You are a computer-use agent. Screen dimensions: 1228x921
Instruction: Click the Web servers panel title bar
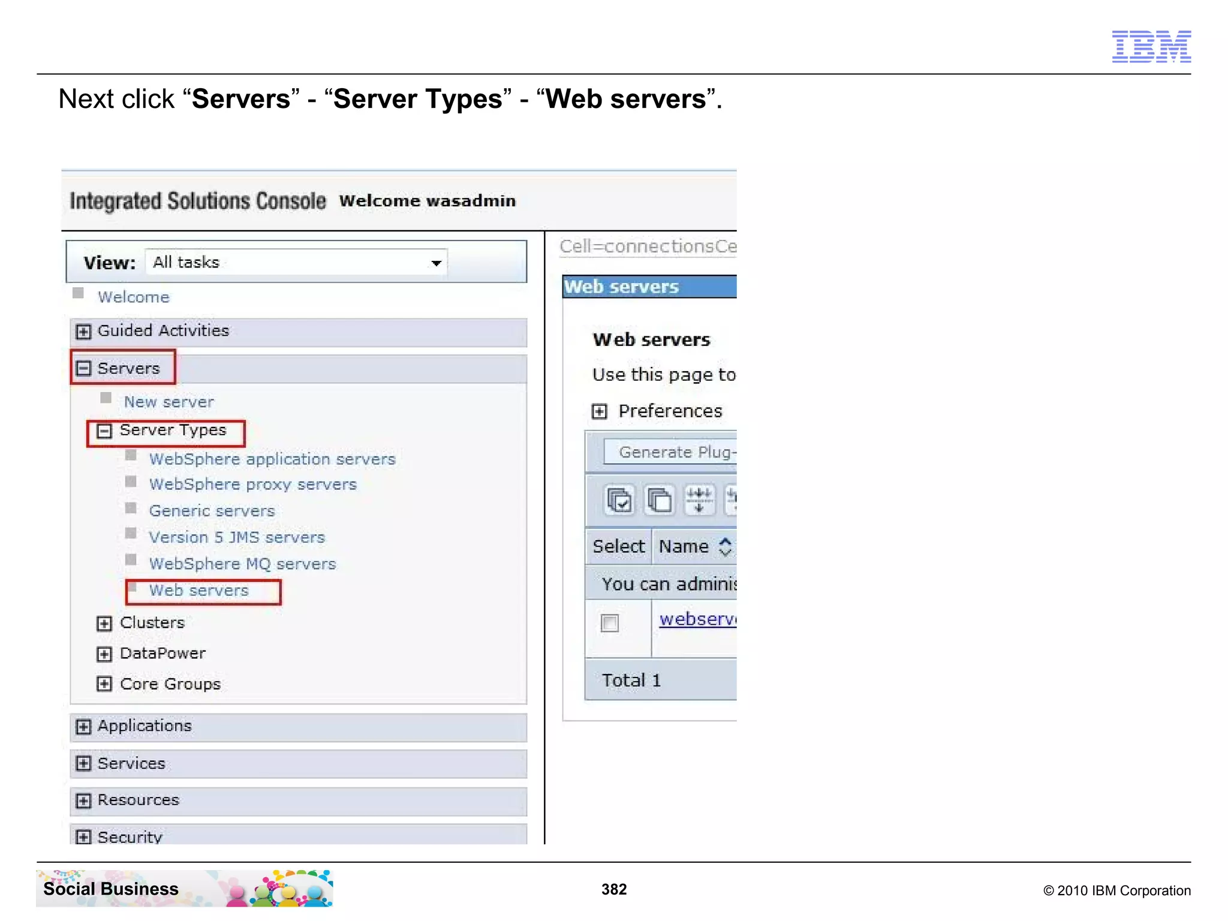649,287
